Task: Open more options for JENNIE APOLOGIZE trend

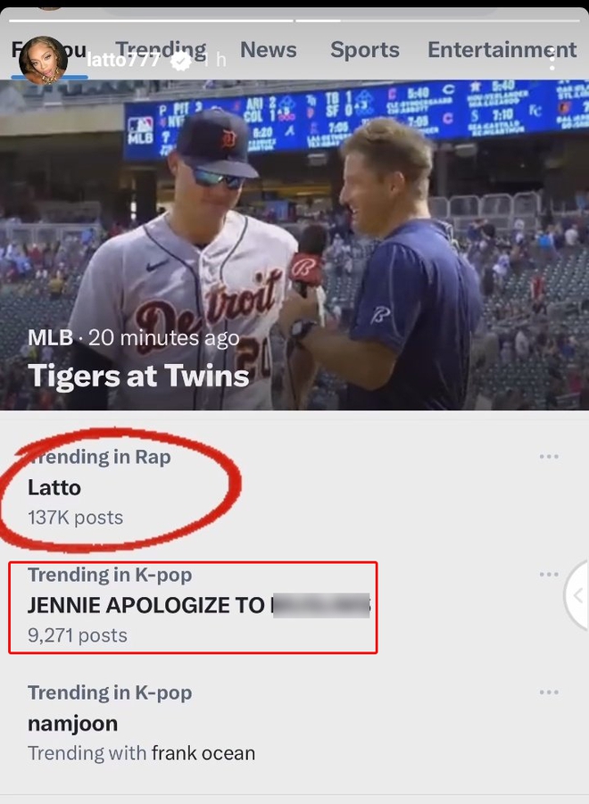Action: tap(549, 575)
